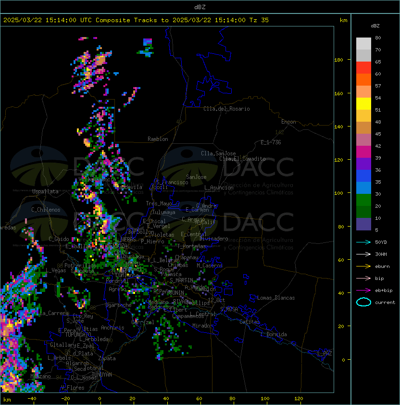The image size is (400, 405).
Task: Click the 'dBZ' heading above the color scale
Action: (x=375, y=26)
